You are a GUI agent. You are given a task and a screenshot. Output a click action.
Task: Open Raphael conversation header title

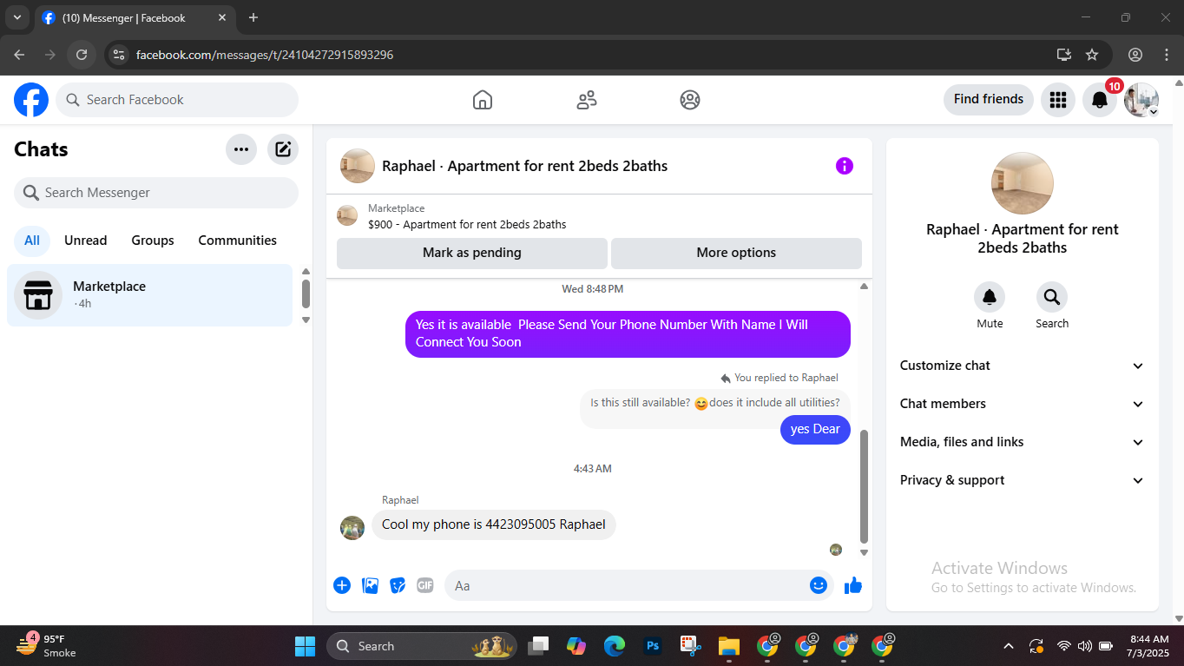click(x=524, y=166)
